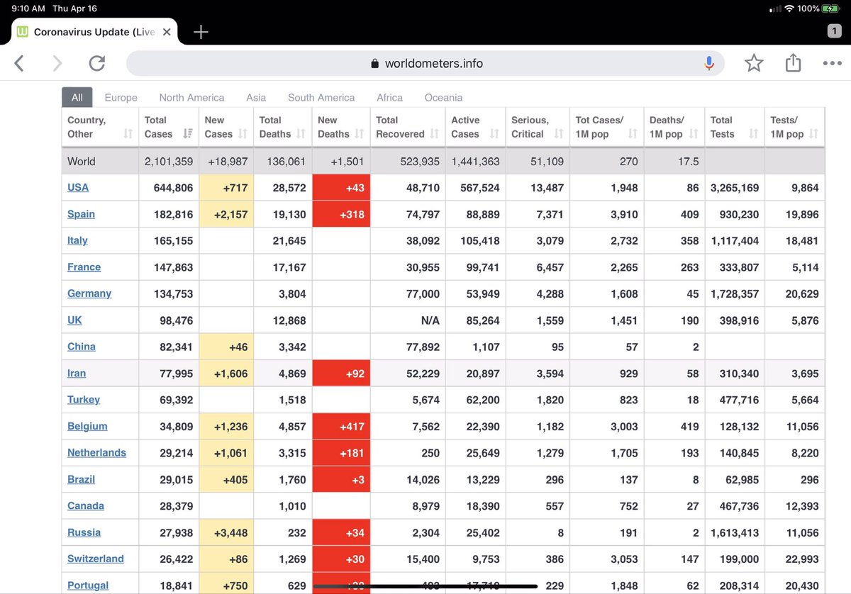
Task: Sort by Deaths/1M pop column
Action: (674, 127)
